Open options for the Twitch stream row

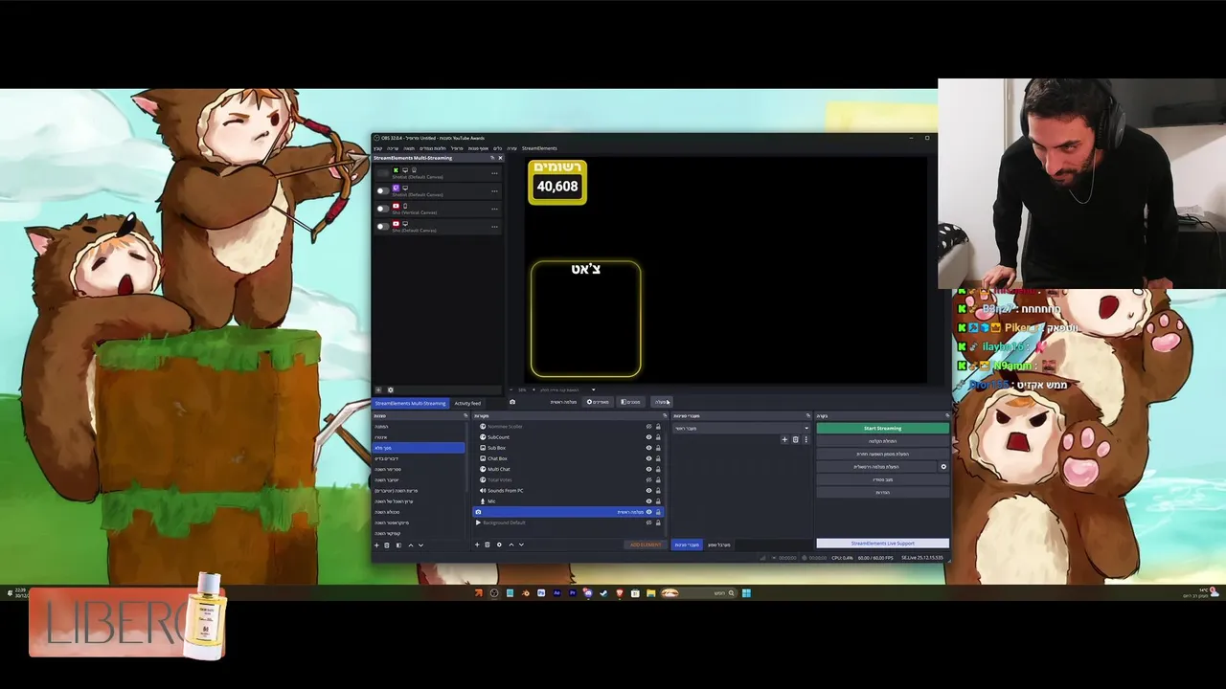[494, 191]
